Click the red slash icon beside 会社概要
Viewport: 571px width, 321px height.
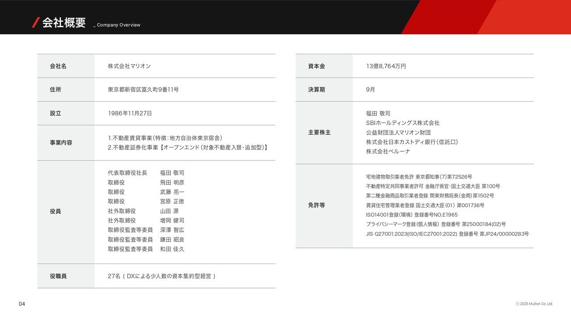[x=36, y=23]
